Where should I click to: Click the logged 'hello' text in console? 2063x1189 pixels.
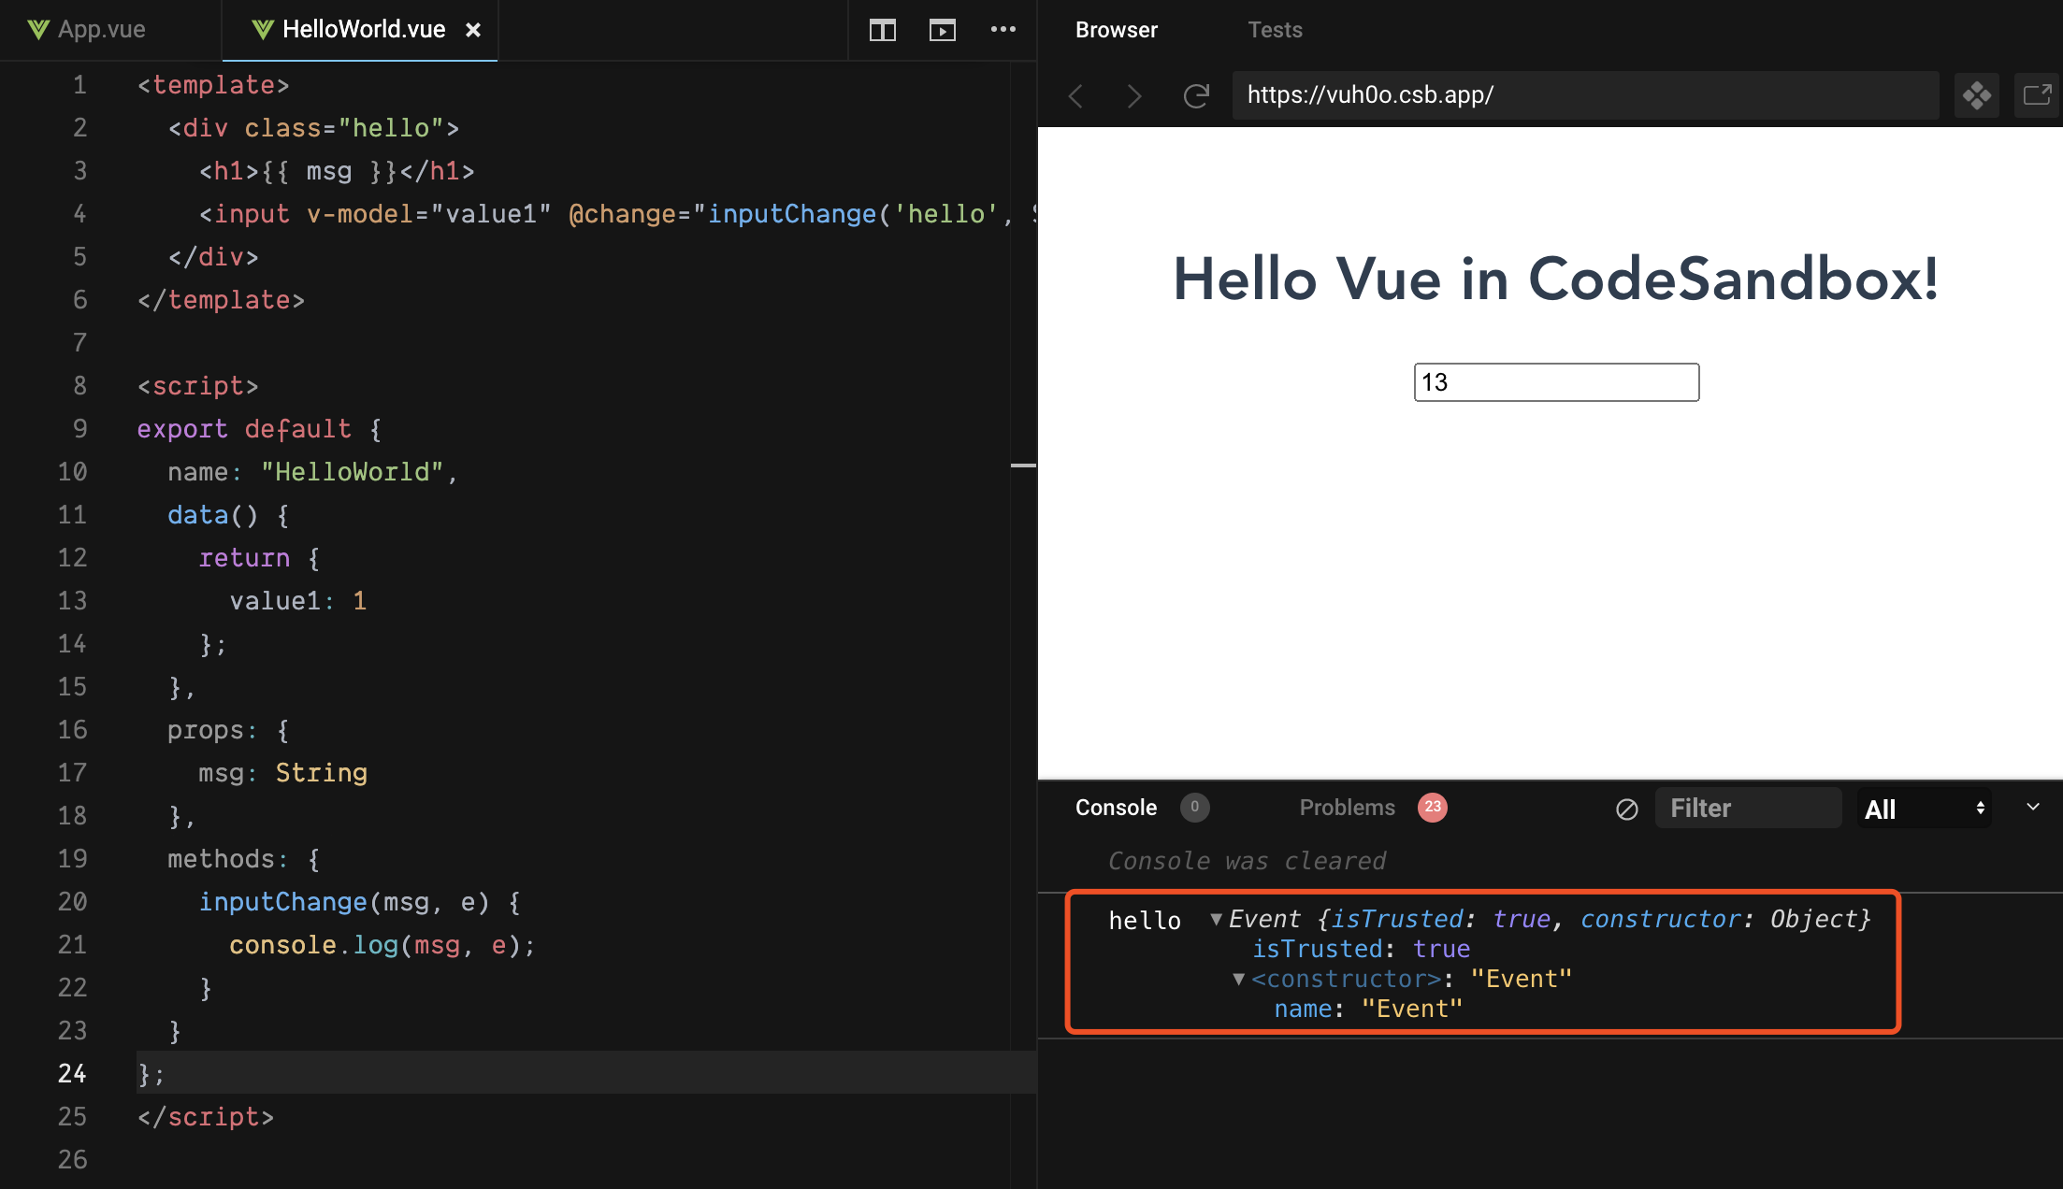tap(1145, 921)
